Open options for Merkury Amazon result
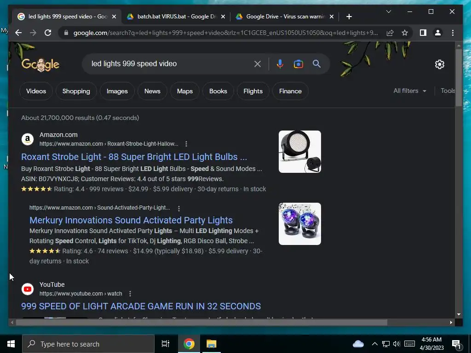 (x=179, y=208)
